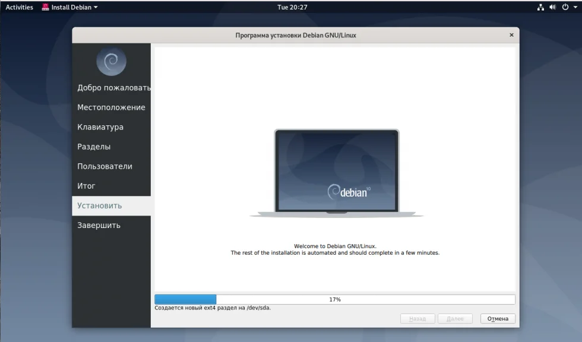Select the Местоположение step
The image size is (582, 342).
(112, 107)
